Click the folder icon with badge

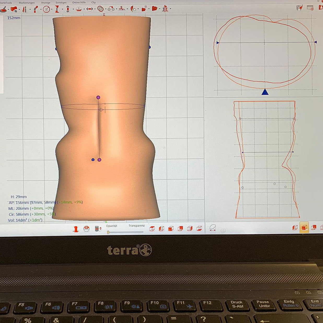pos(144,9)
